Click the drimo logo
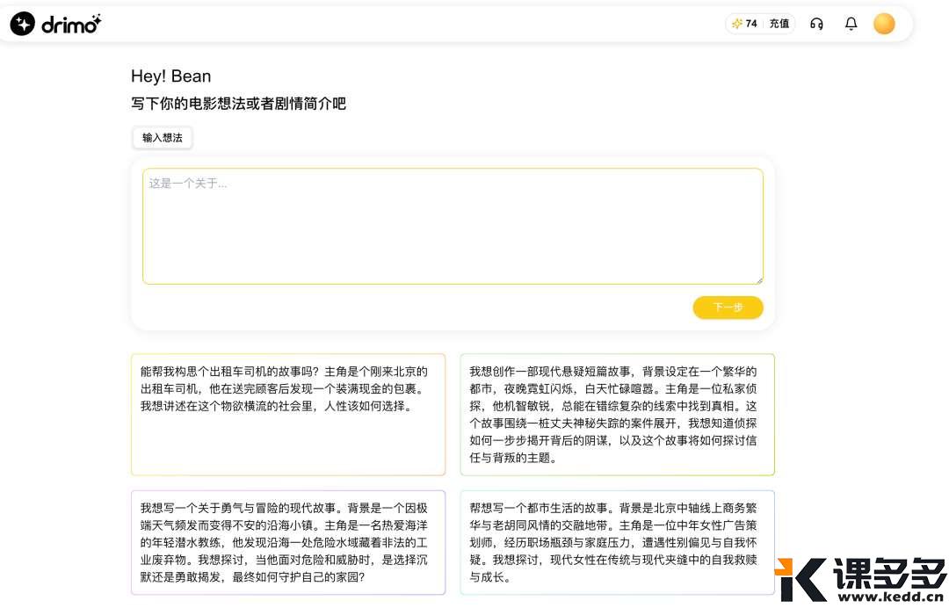The image size is (949, 608). click(x=55, y=24)
